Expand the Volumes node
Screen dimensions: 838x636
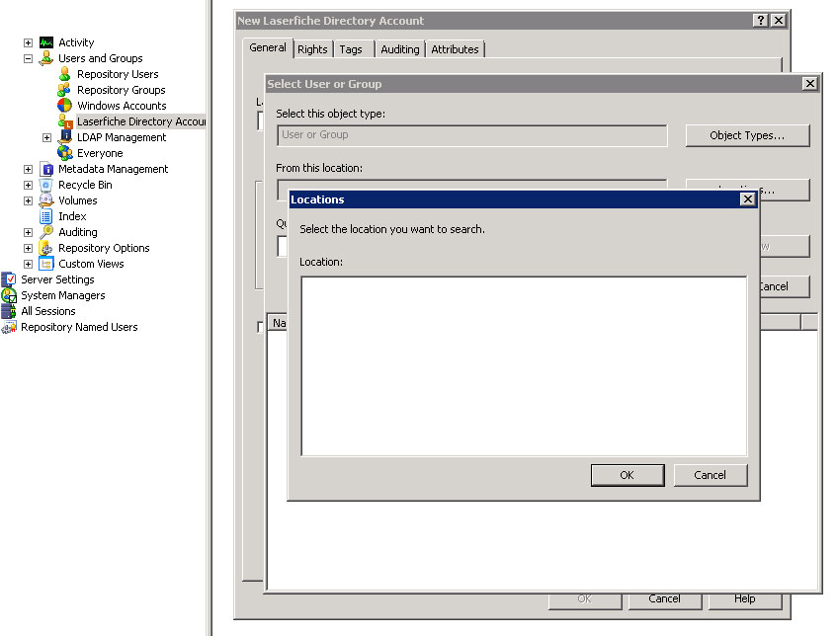(x=29, y=200)
